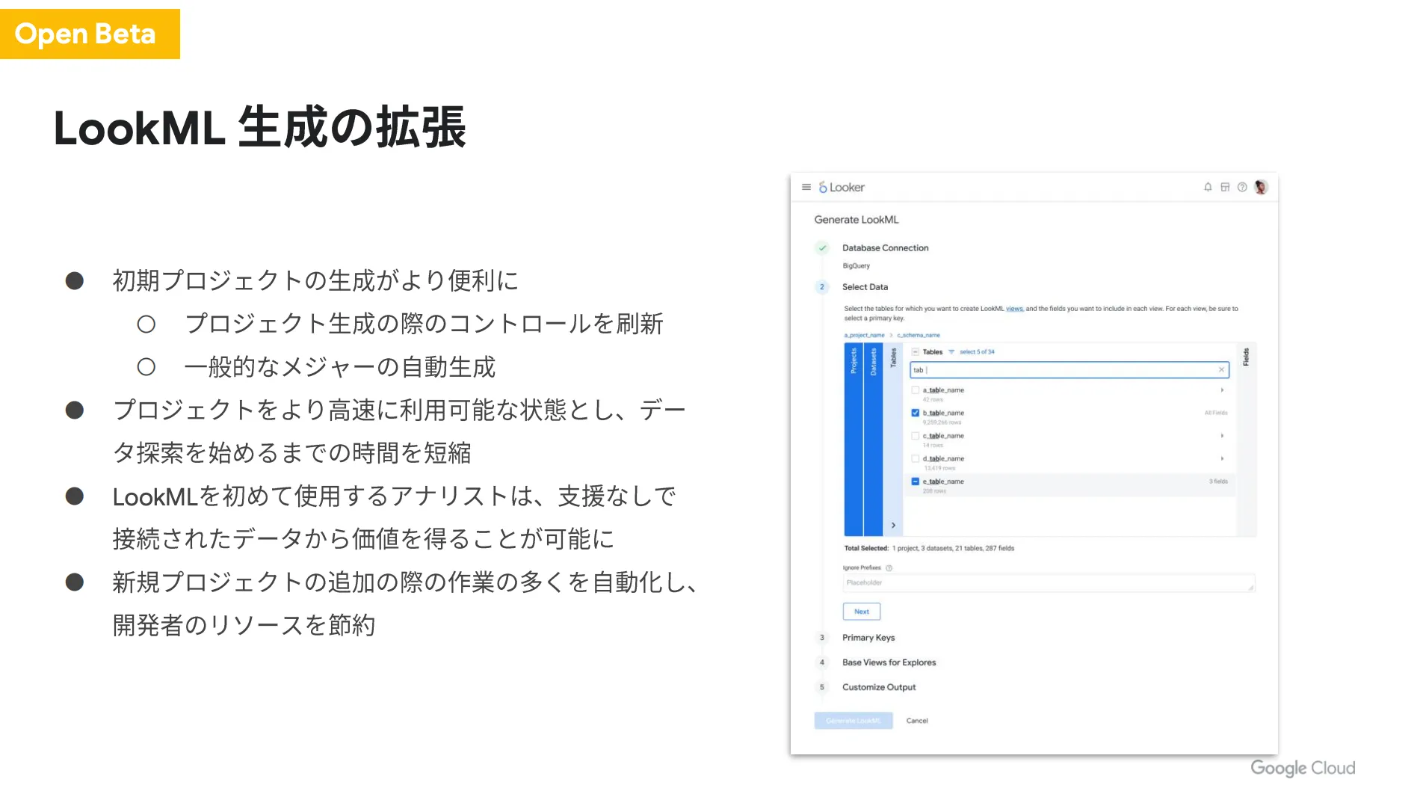Click the 'All Fields' label on b_table_name

point(1216,413)
